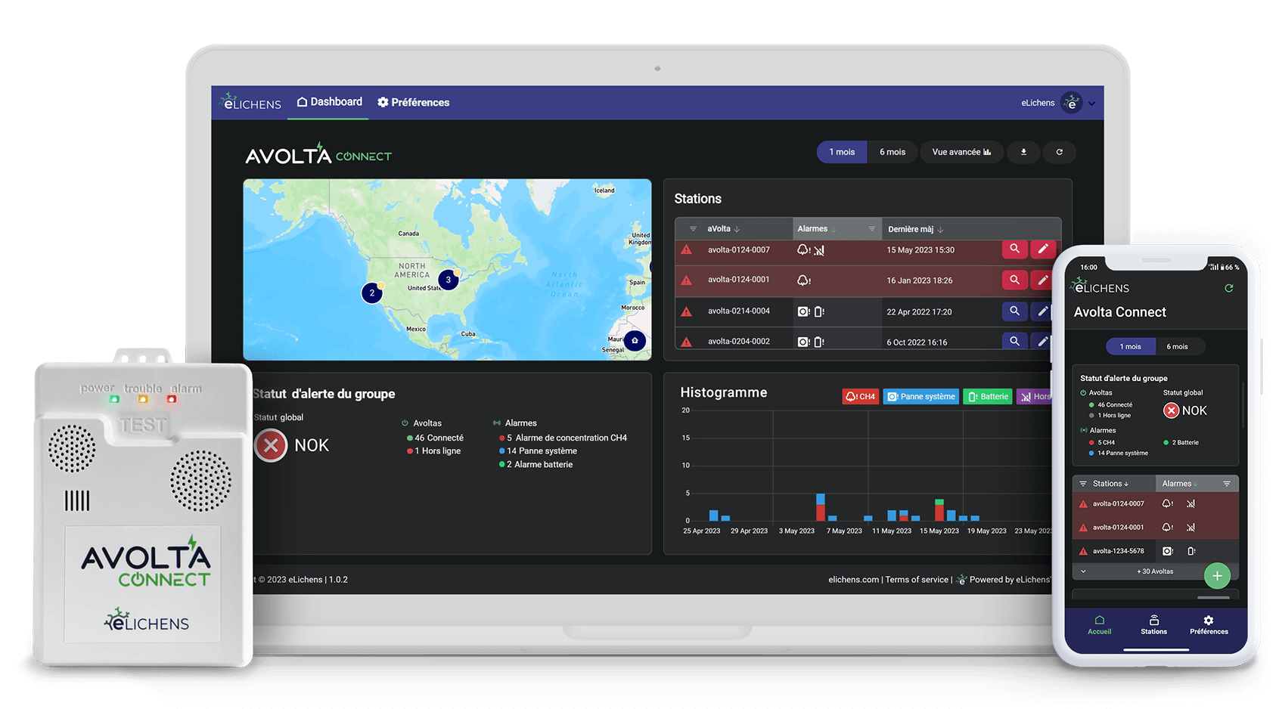Select the 2 Alarme batterie entry on laptop

(x=536, y=465)
